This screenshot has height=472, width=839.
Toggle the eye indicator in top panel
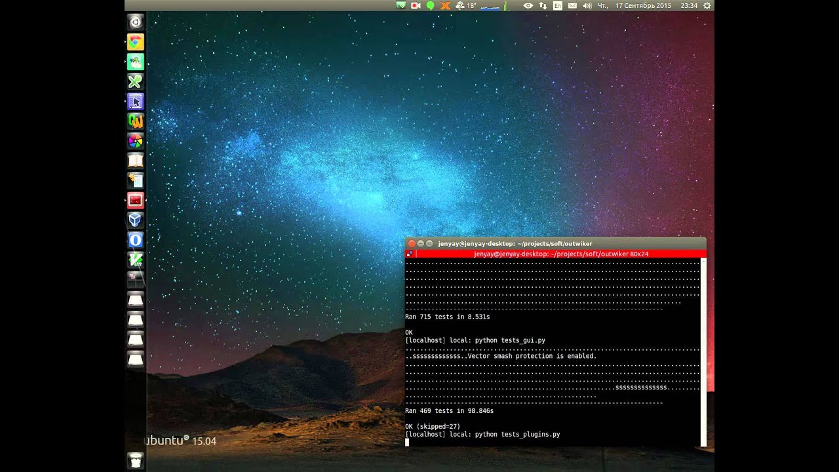pos(528,5)
